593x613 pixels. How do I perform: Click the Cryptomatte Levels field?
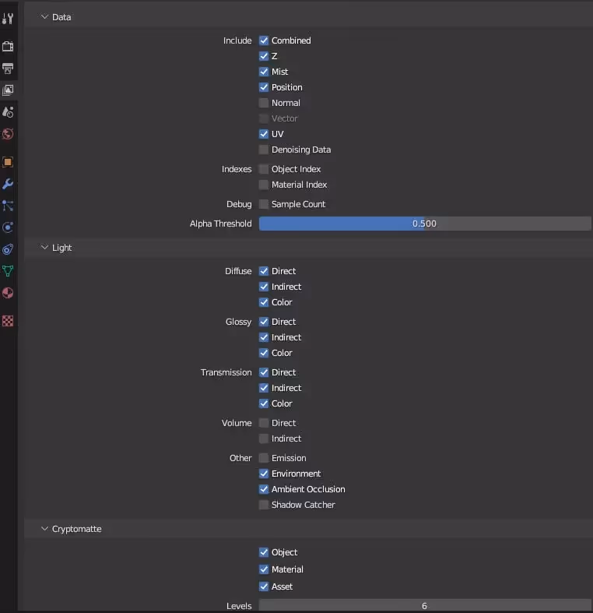pos(425,605)
